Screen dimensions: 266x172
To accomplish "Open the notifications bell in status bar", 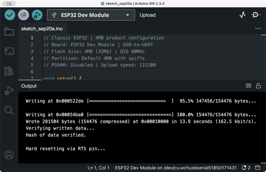I will click(x=244, y=168).
